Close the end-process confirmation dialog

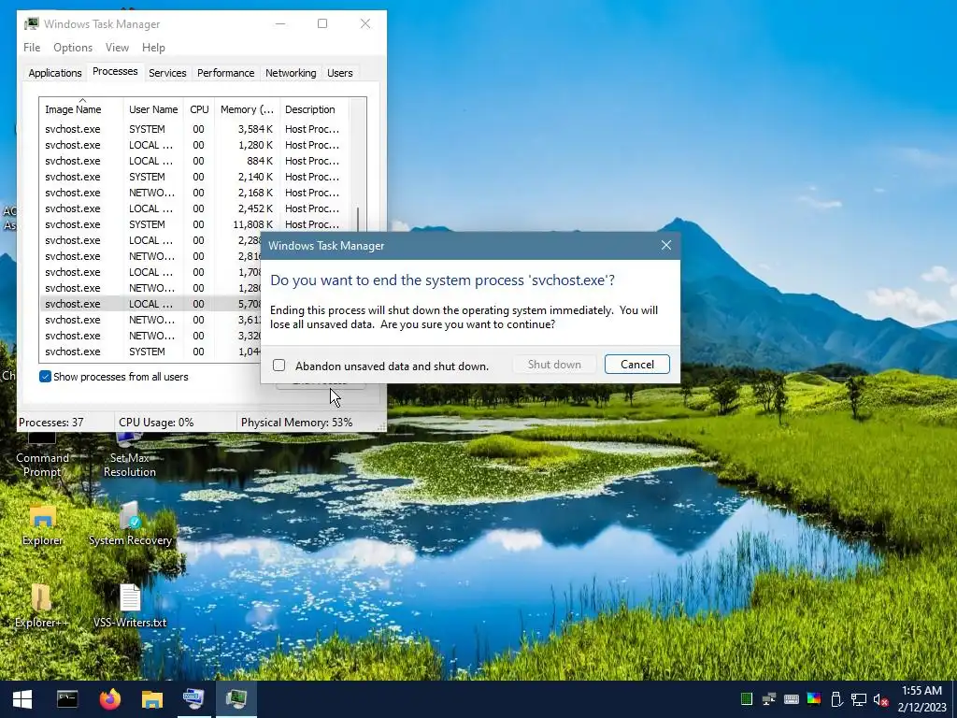coord(665,245)
